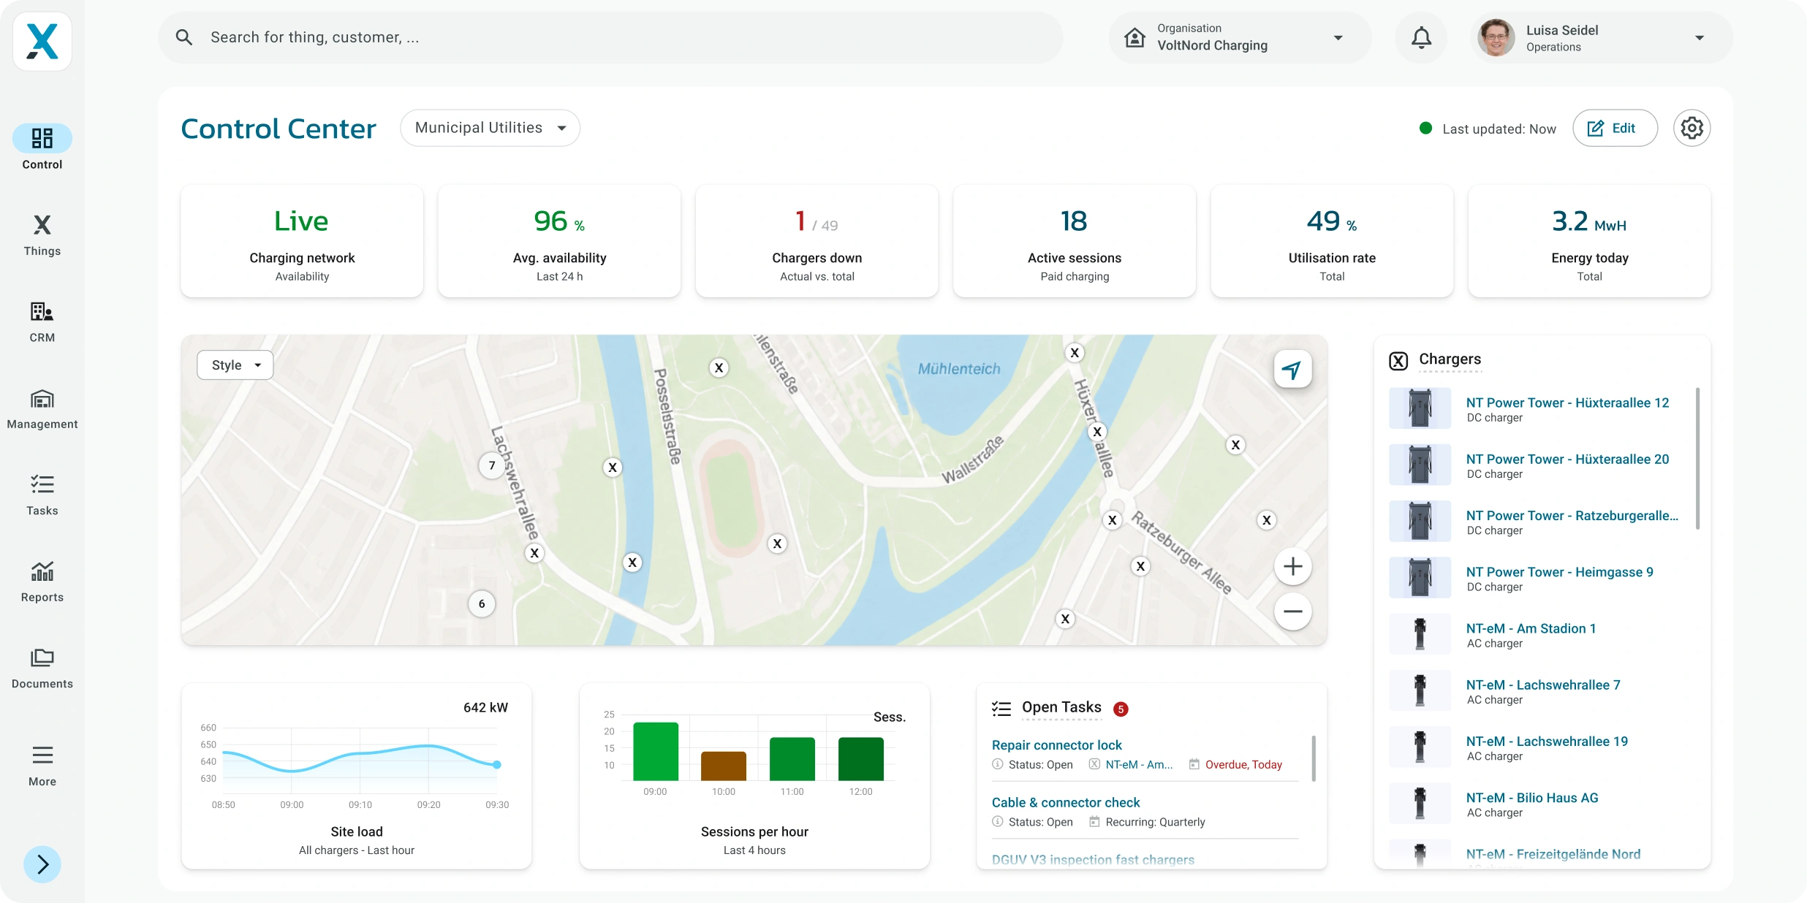Click the Heimgasse 9 charger thumbnail

1420,578
